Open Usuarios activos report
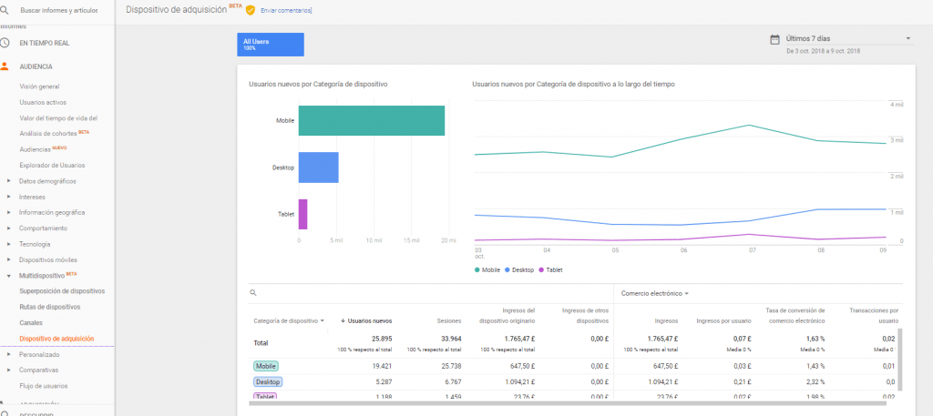Image resolution: width=933 pixels, height=416 pixels. click(x=43, y=102)
